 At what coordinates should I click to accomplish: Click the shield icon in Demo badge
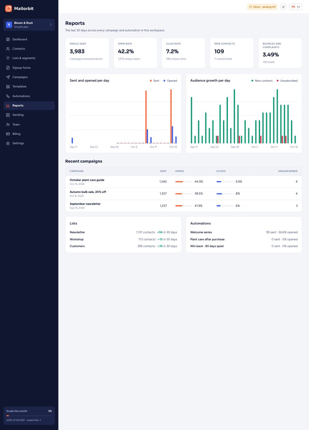click(251, 7)
